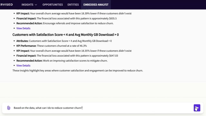Expand the Insights dropdown chevron
This screenshot has height=116, width=206.
[x=36, y=5]
